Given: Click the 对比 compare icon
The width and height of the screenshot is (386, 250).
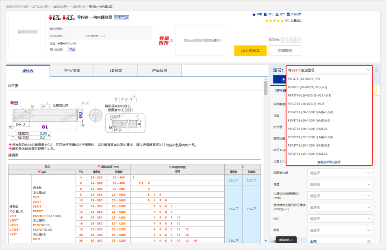Looking at the screenshot, I should (x=266, y=14).
